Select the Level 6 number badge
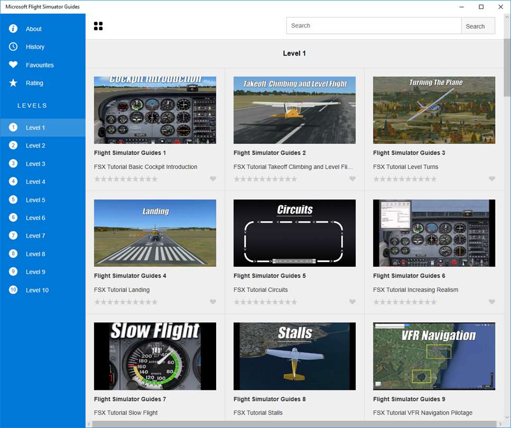This screenshot has width=511, height=428. point(13,217)
